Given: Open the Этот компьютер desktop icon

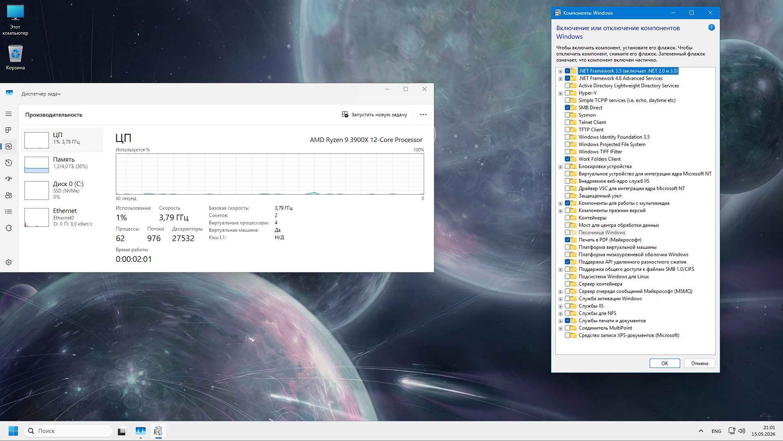Looking at the screenshot, I should (15, 20).
